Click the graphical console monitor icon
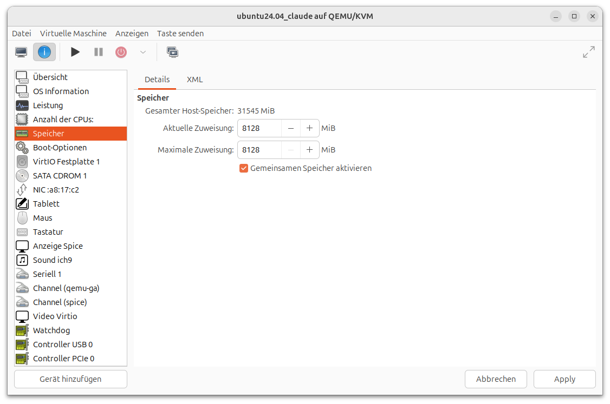The height and width of the screenshot is (404, 610). pos(21,52)
